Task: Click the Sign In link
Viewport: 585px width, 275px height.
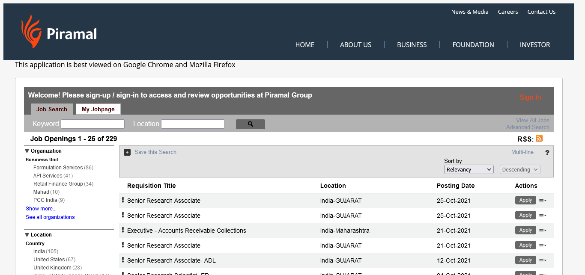Action: tap(530, 98)
